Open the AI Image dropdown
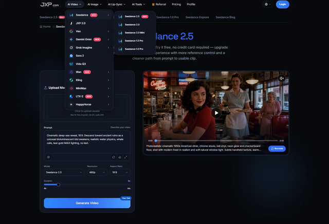The image size is (329, 224). pos(95,5)
